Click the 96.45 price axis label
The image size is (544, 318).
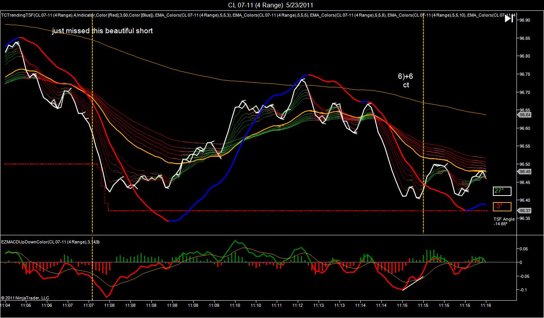(x=525, y=182)
